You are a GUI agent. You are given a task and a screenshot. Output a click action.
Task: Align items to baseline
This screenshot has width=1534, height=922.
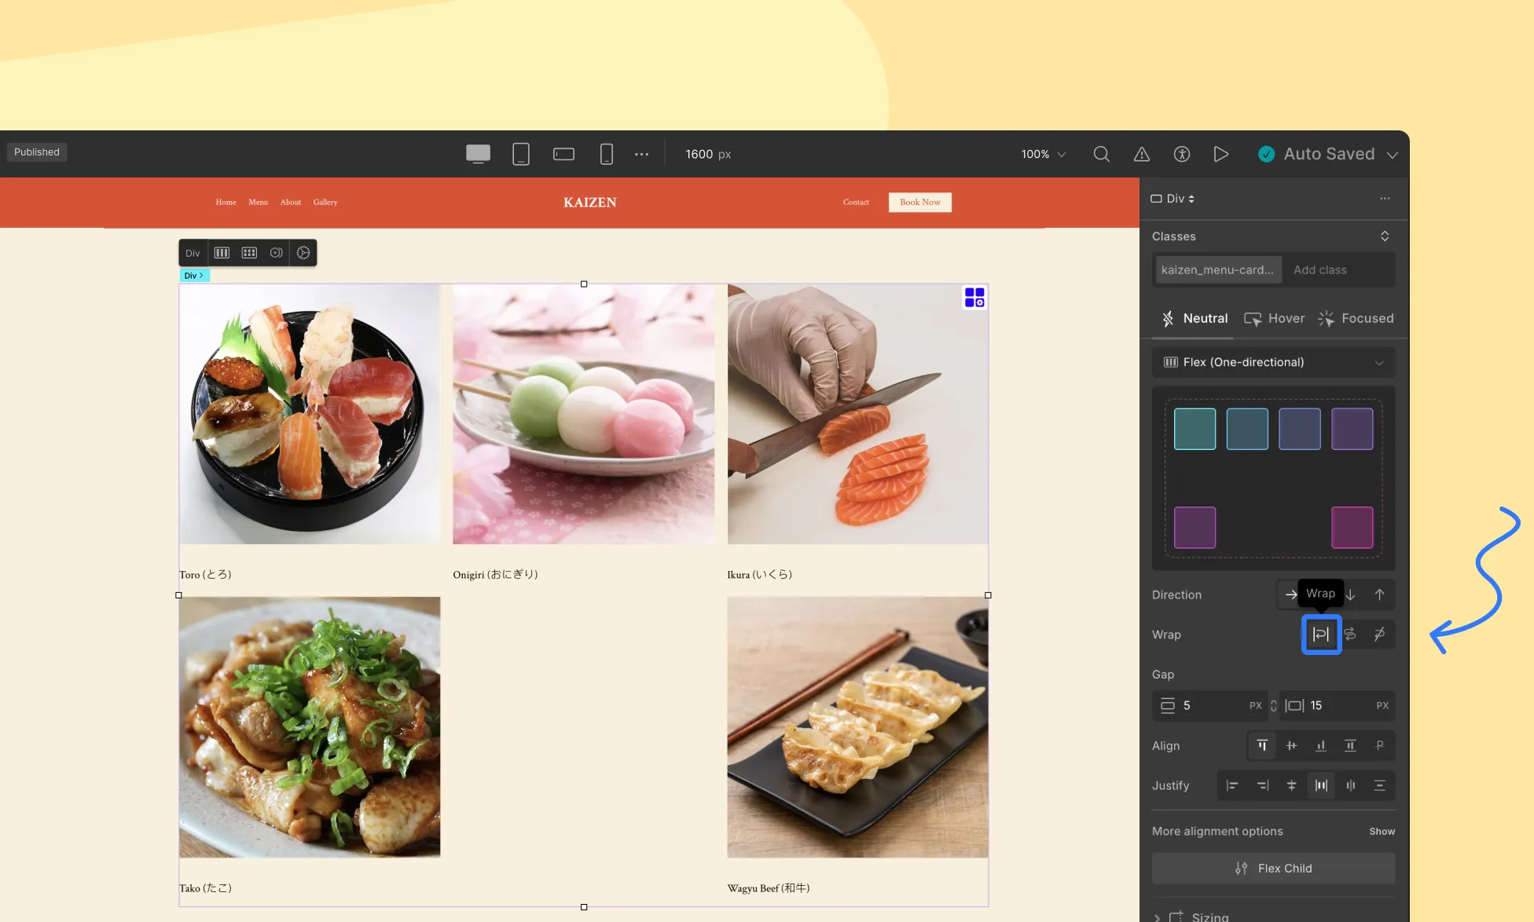tap(1379, 746)
